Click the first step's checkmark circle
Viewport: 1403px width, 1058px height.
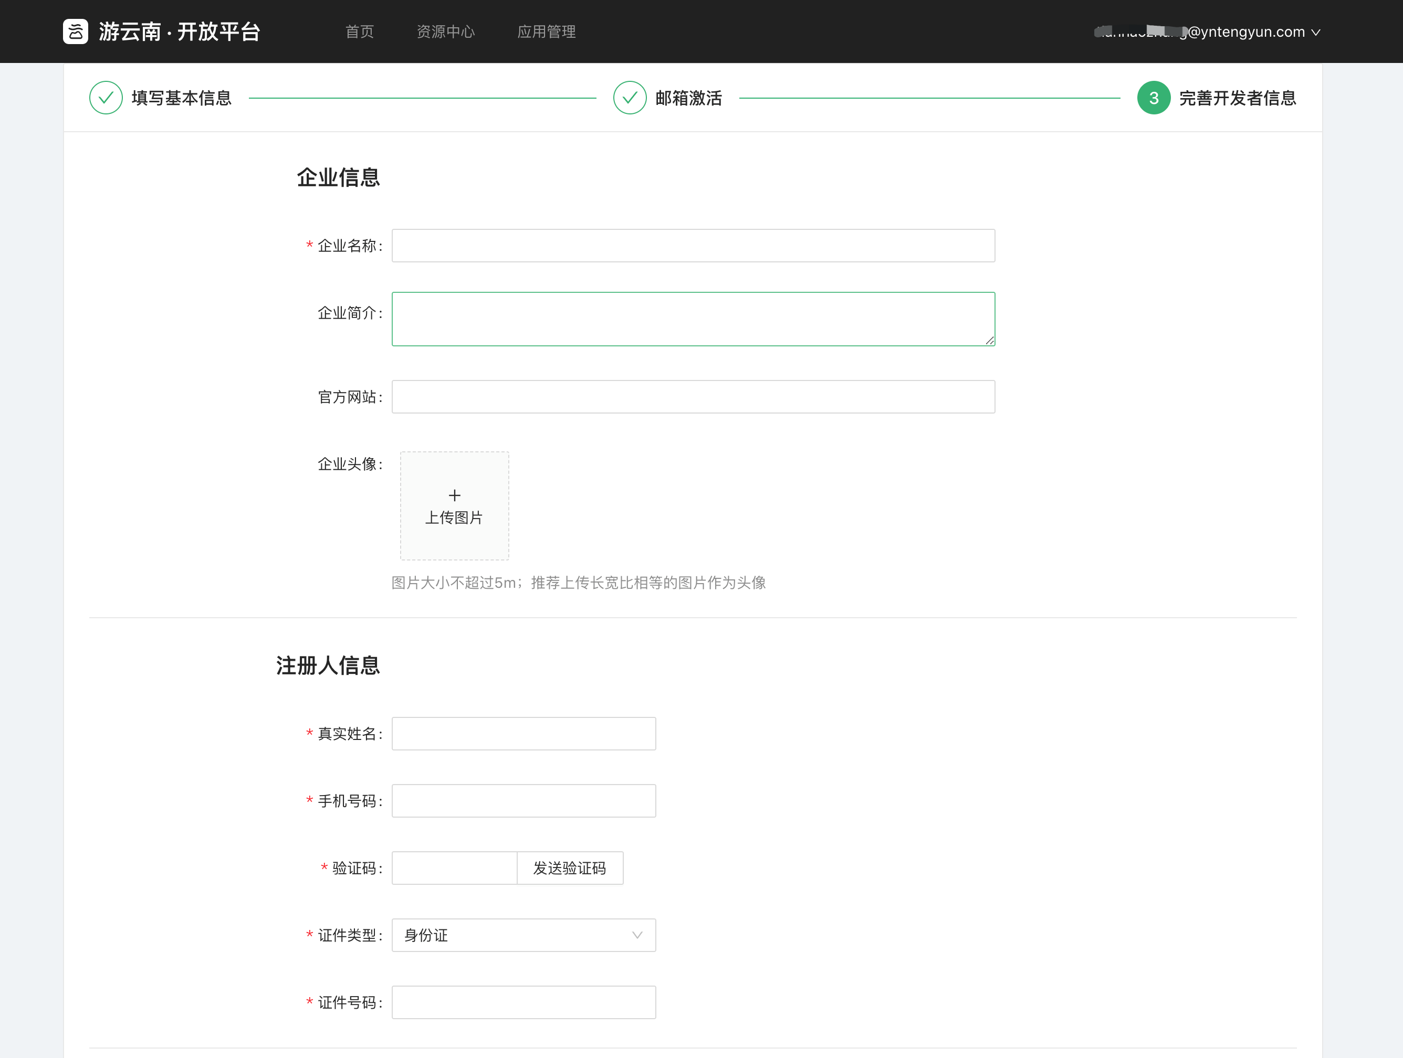(106, 98)
